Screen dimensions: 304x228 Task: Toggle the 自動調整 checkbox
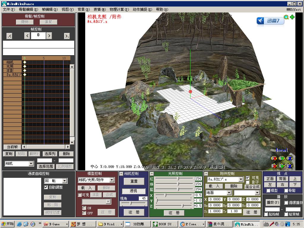pyautogui.click(x=46, y=187)
